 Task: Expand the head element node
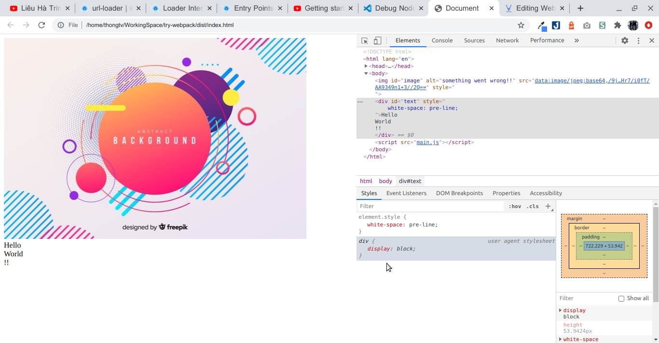coord(366,66)
